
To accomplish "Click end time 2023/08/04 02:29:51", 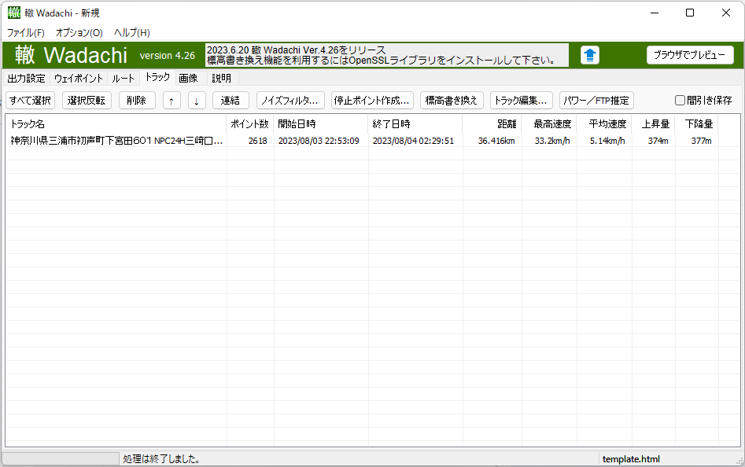I will (x=413, y=141).
